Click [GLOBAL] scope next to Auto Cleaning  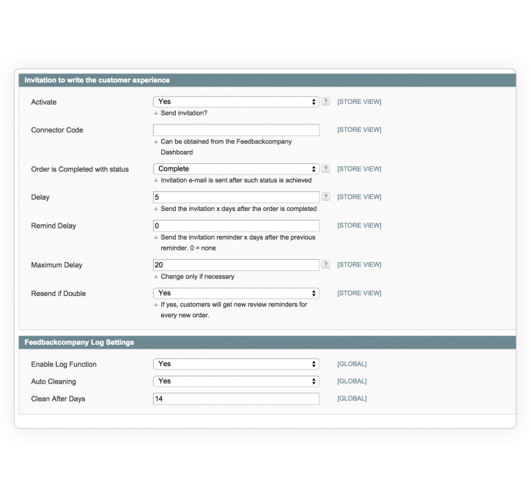click(352, 382)
